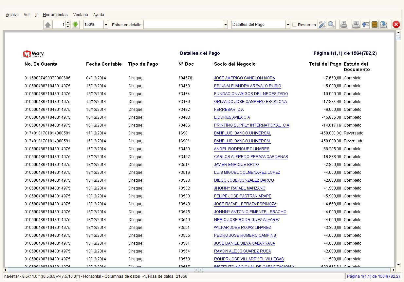Open the Entrar en detalle dropdown
Screen dimensions: 404x282
[225, 25]
